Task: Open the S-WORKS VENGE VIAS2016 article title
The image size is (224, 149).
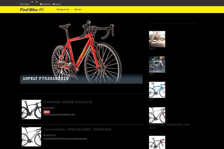Action: (68, 102)
